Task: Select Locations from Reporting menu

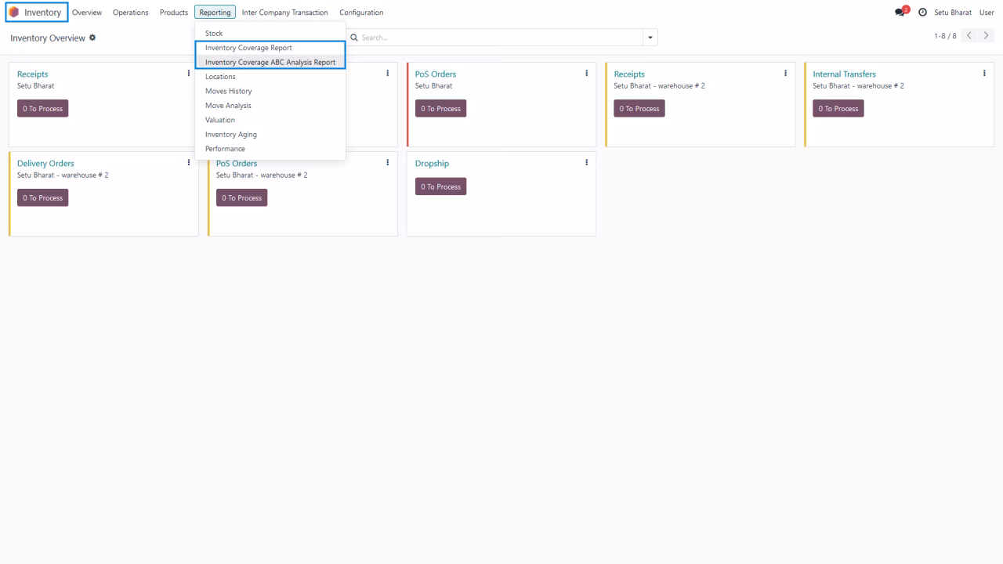Action: pos(270,77)
